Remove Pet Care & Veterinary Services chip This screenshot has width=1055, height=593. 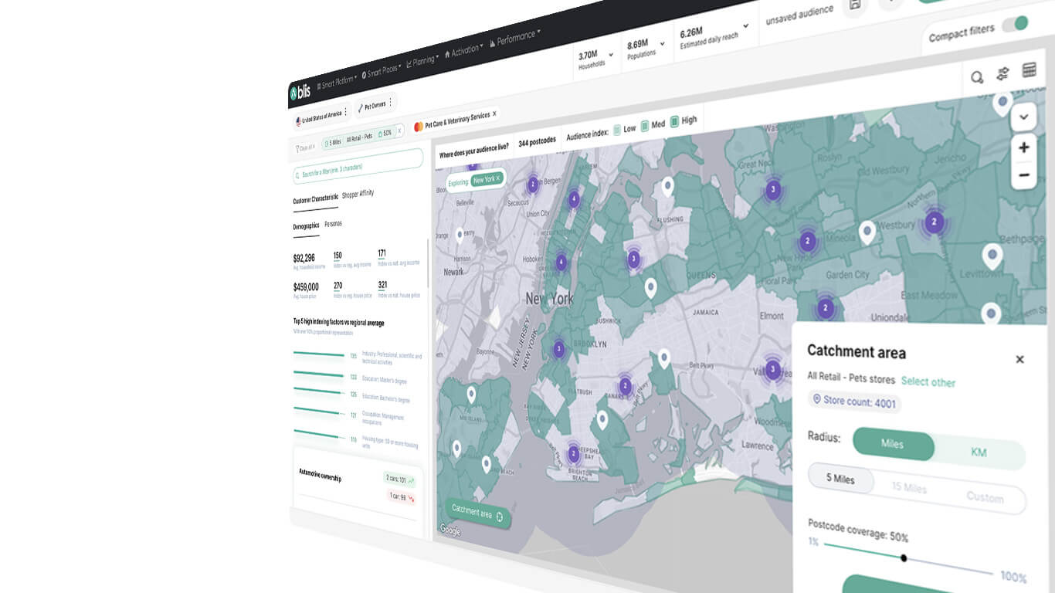tap(494, 114)
